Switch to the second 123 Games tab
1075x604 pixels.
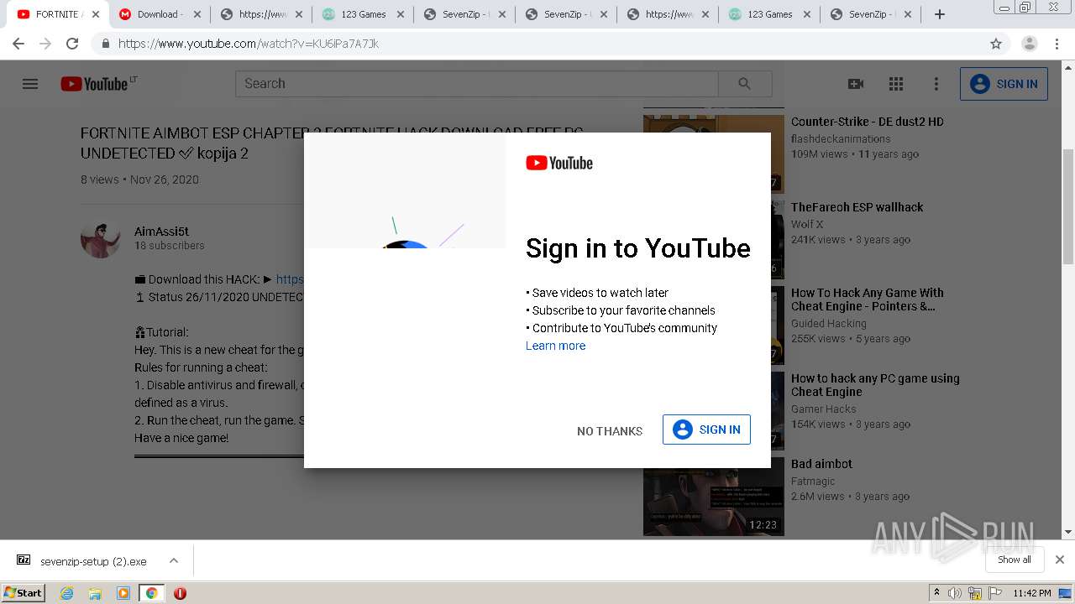[769, 14]
